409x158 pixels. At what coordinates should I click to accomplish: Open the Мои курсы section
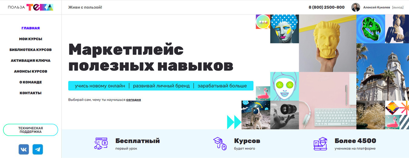31,39
